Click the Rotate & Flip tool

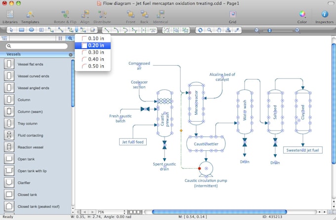(65, 17)
